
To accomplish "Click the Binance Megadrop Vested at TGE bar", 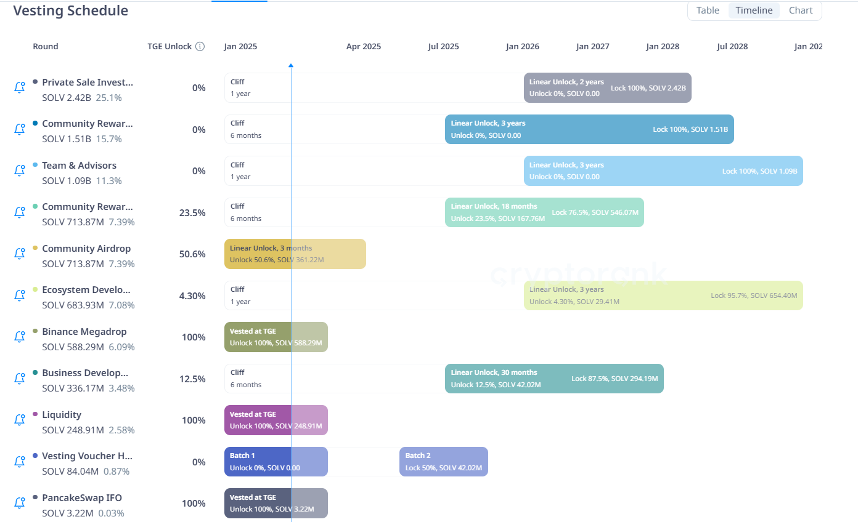I will (276, 337).
